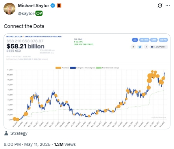The width and height of the screenshot is (174, 149).
Task: Click the orange Bitcoin affiliate badge
Action: [x=59, y=6]
